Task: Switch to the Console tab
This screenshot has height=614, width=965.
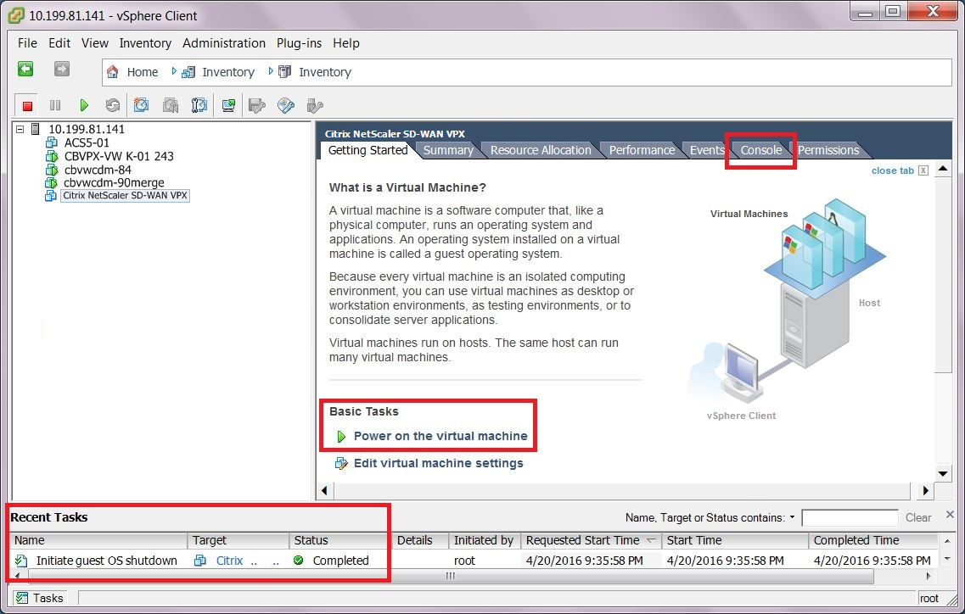Action: click(760, 150)
